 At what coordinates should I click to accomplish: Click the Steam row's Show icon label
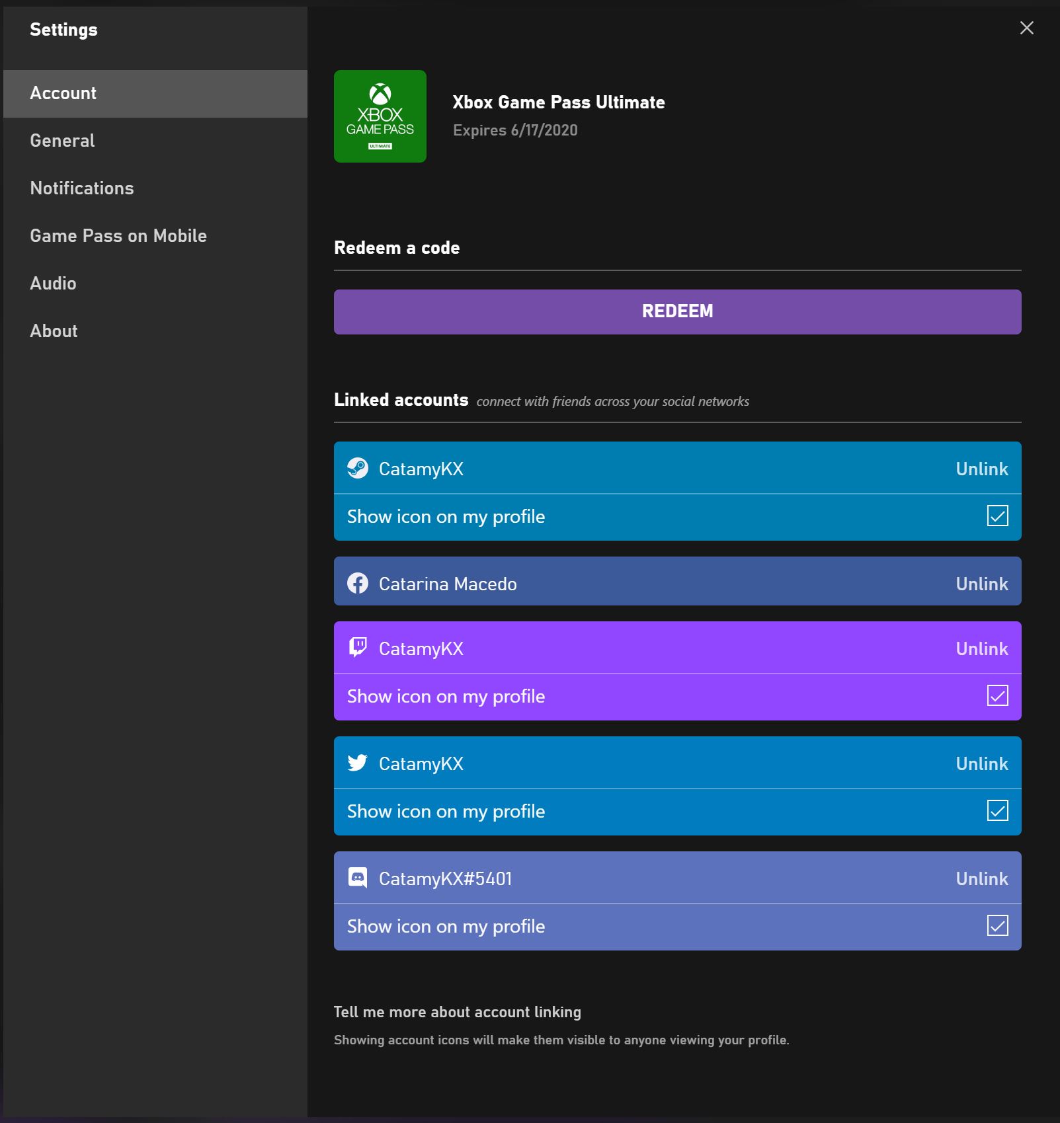[446, 517]
